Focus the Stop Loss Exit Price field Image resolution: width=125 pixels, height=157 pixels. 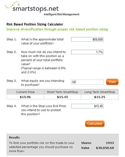coord(87,106)
